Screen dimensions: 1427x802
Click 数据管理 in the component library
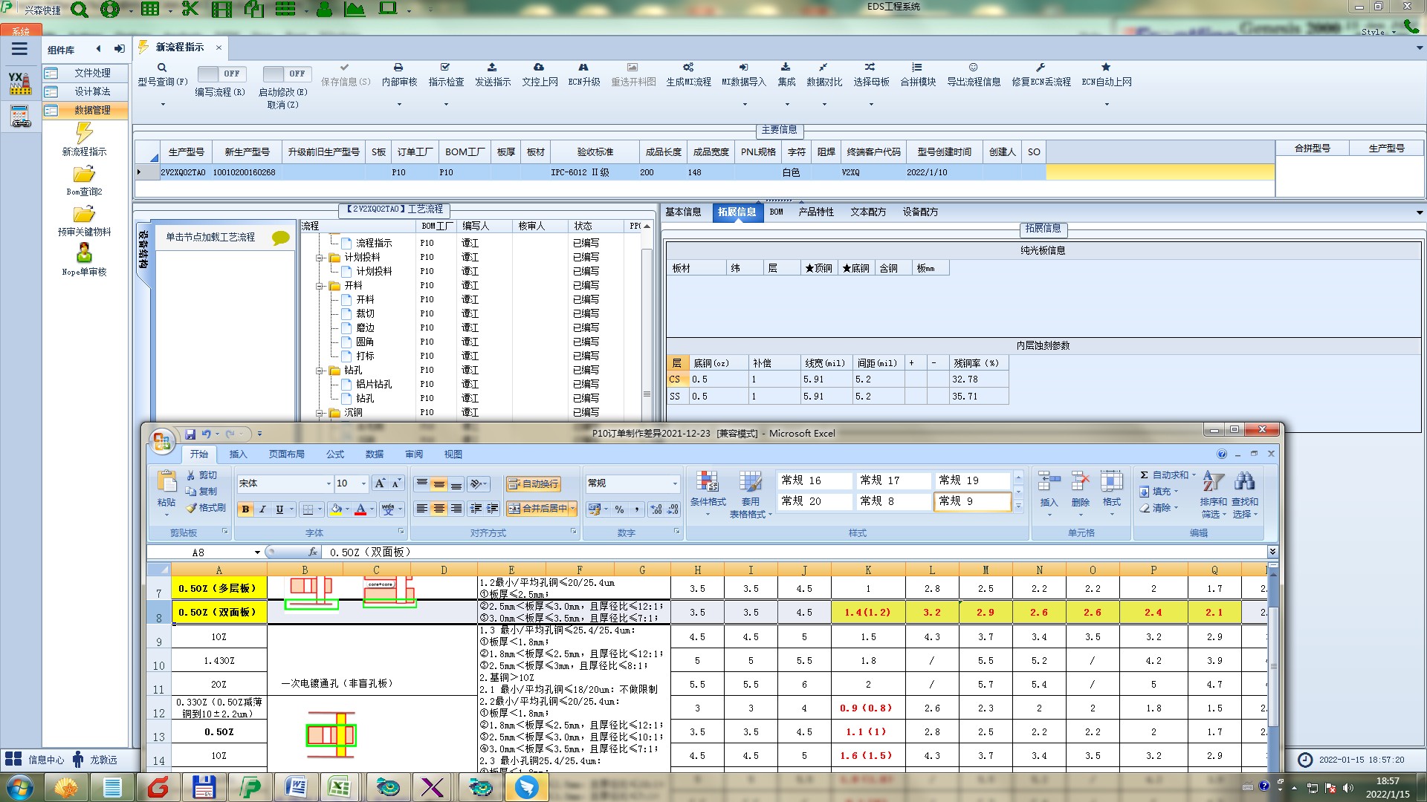[92, 110]
